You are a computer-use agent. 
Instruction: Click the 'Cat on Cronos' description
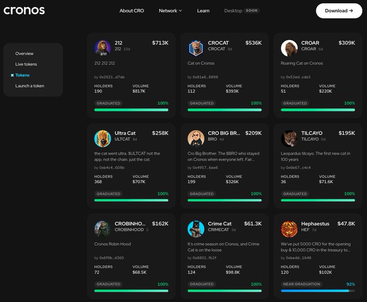coord(201,63)
